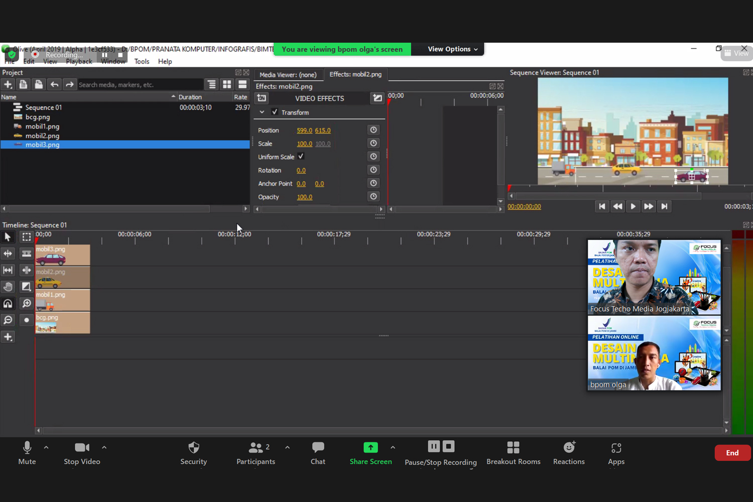Click the timeline Zoom In magnifier icon

pos(27,303)
